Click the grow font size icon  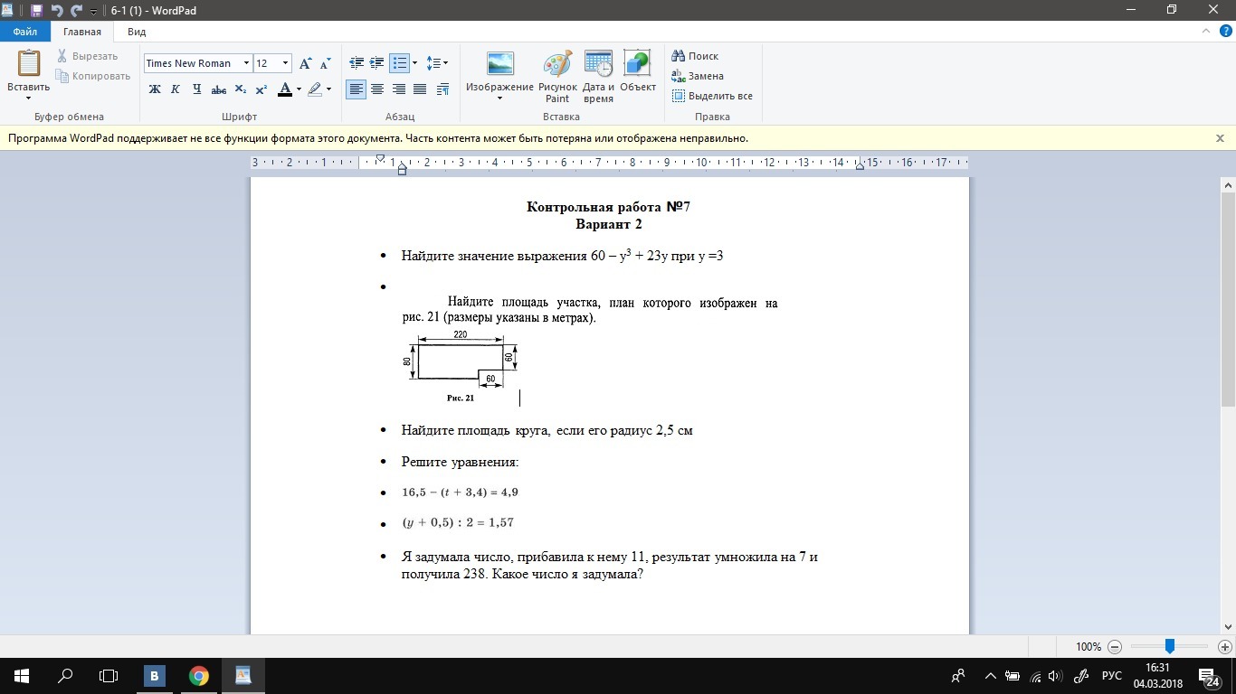click(306, 63)
